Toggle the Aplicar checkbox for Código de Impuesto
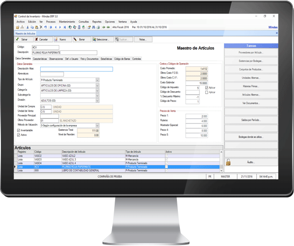Viewport: 294px width, 246px height. point(207,88)
